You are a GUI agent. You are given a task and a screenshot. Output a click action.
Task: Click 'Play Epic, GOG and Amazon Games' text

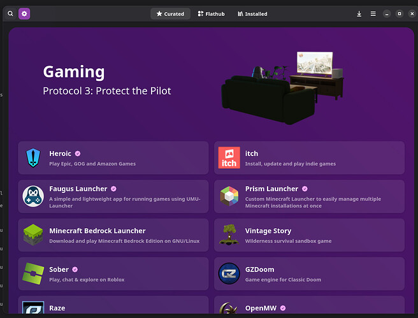point(92,164)
